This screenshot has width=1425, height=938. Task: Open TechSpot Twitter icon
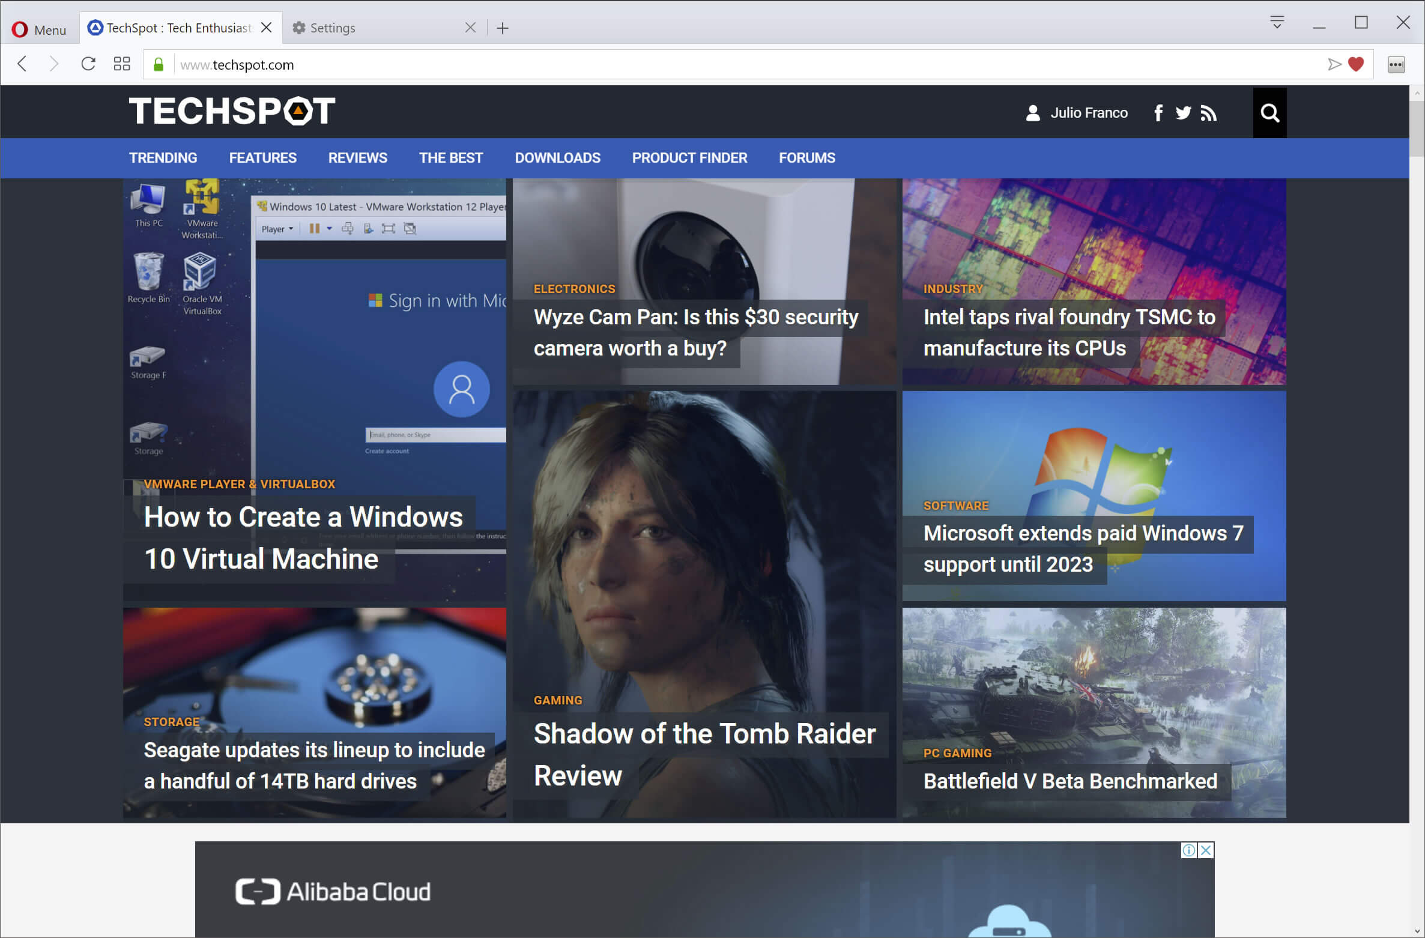click(x=1183, y=113)
